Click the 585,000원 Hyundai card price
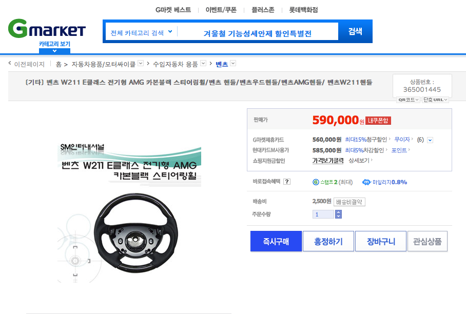This screenshot has height=314, width=466. point(326,150)
